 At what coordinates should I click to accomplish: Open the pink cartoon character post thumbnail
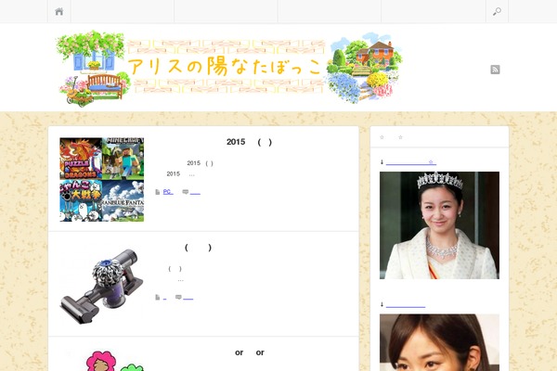[101, 360]
